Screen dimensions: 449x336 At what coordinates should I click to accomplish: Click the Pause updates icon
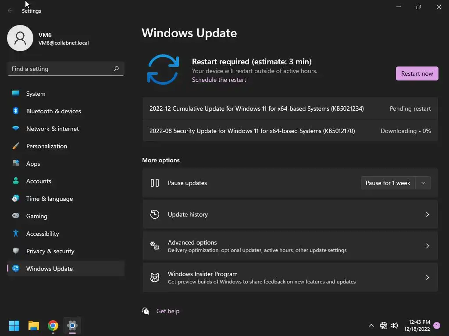(x=155, y=183)
